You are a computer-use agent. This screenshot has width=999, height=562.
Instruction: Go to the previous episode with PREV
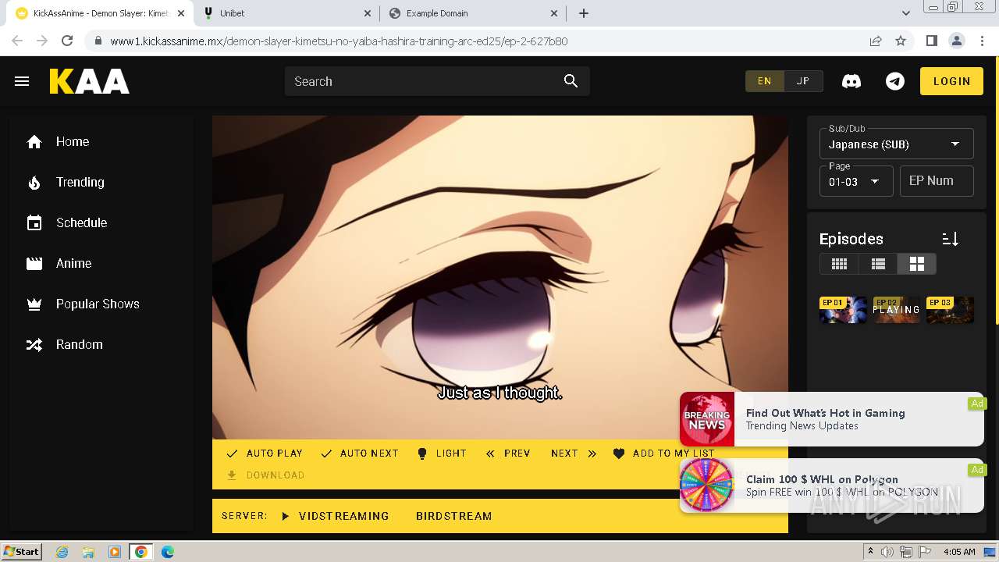point(508,454)
